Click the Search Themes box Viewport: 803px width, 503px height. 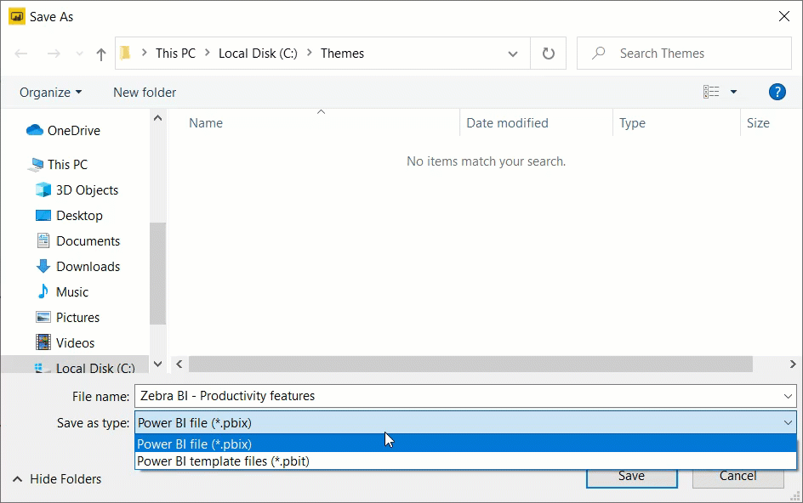pyautogui.click(x=684, y=54)
